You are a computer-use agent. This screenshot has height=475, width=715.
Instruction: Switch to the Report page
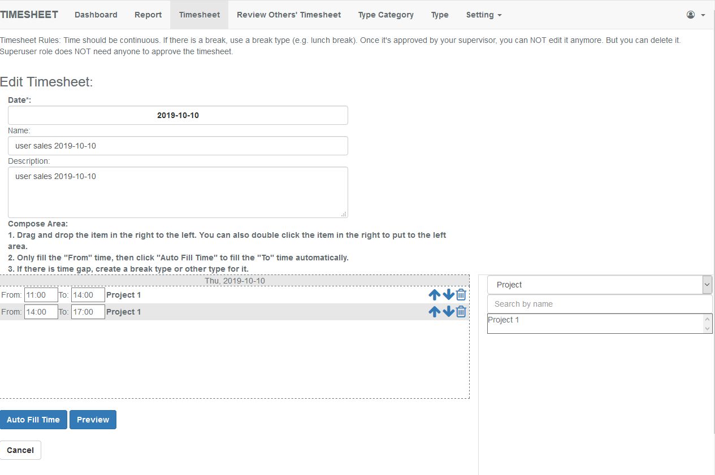[x=148, y=15]
